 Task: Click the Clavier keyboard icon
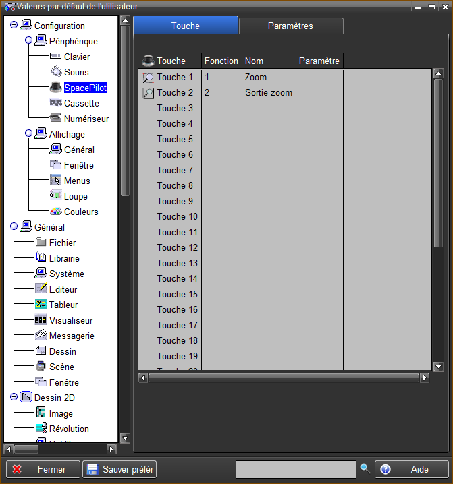pos(55,57)
